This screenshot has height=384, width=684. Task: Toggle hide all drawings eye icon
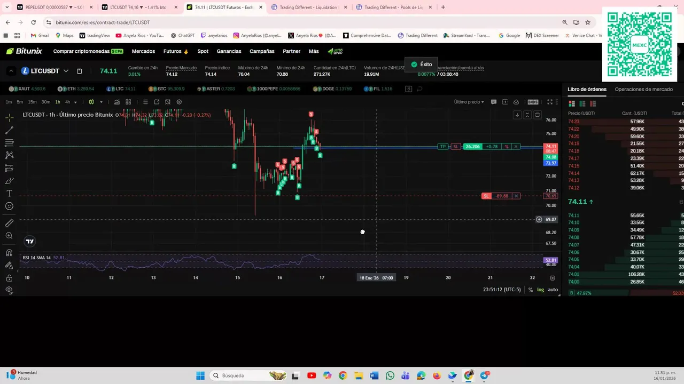[x=9, y=290]
